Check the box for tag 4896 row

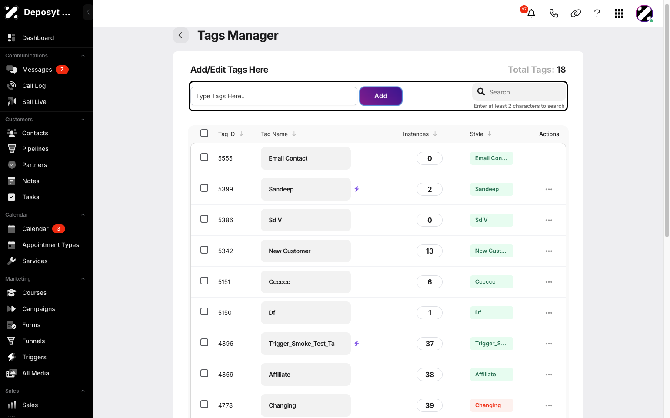point(204,342)
